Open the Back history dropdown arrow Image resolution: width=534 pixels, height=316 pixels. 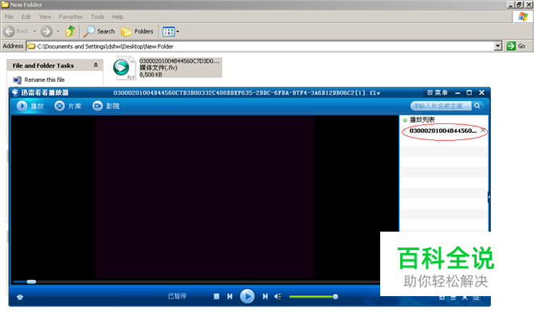(35, 32)
